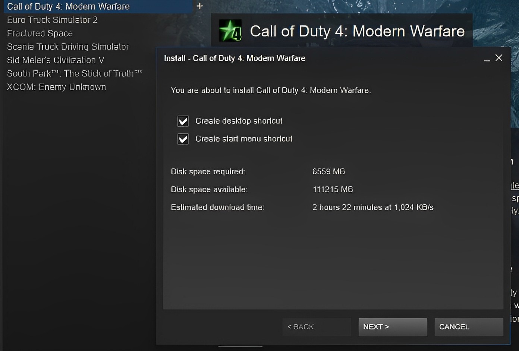Click the Create desktop shortcut label

[x=239, y=121]
